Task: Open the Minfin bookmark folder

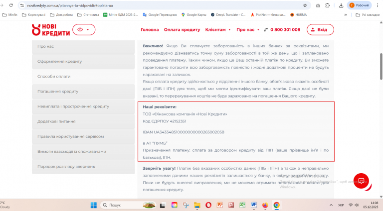Action: tap(10, 14)
